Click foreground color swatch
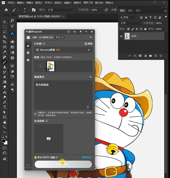The image size is (170, 178). tap(3, 141)
